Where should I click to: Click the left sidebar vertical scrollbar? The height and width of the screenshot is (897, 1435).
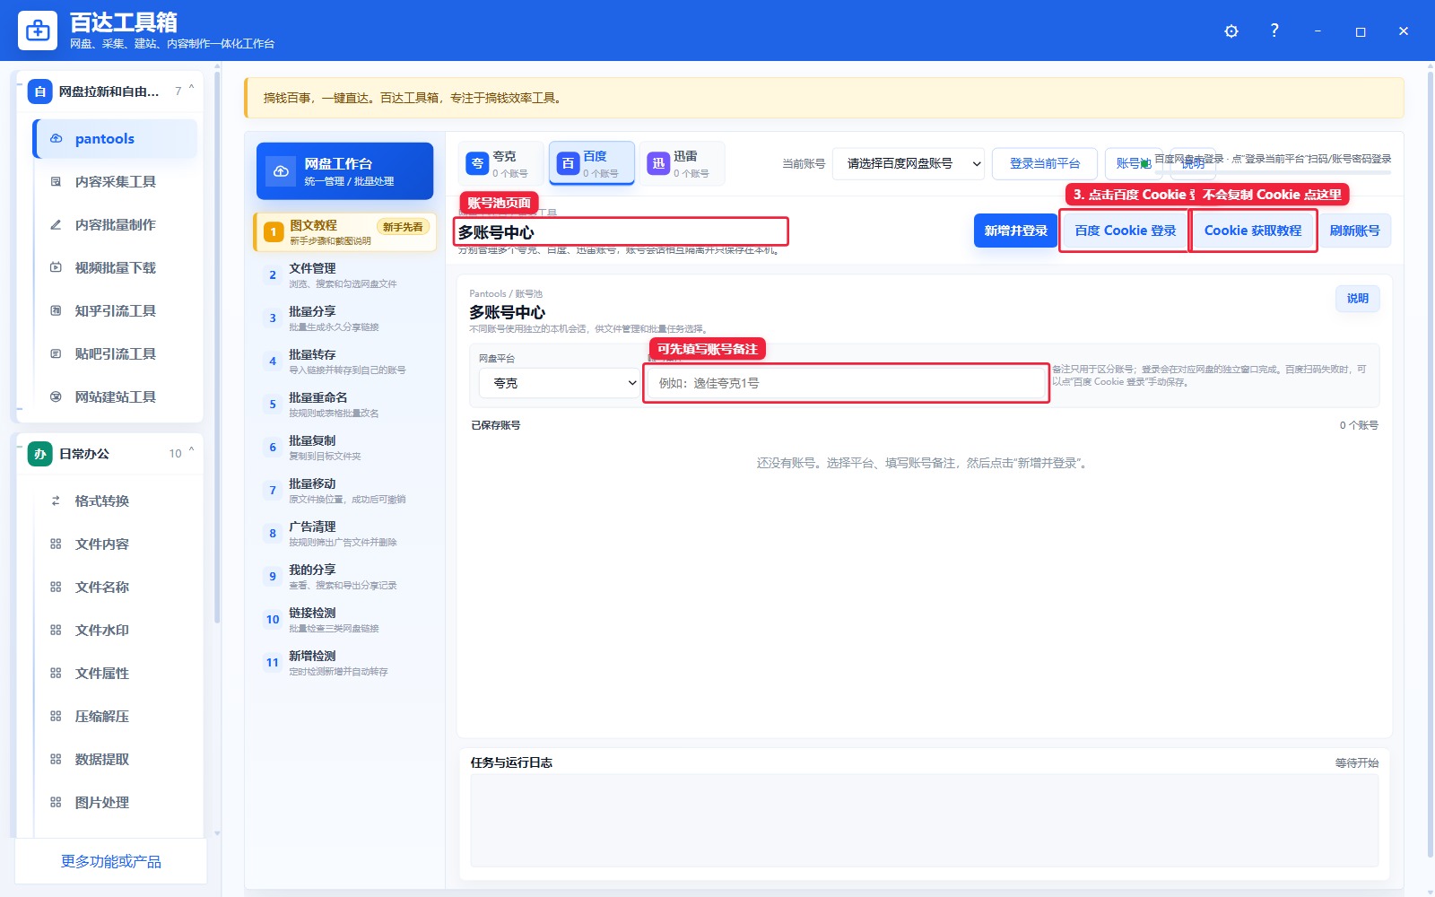pos(217,345)
